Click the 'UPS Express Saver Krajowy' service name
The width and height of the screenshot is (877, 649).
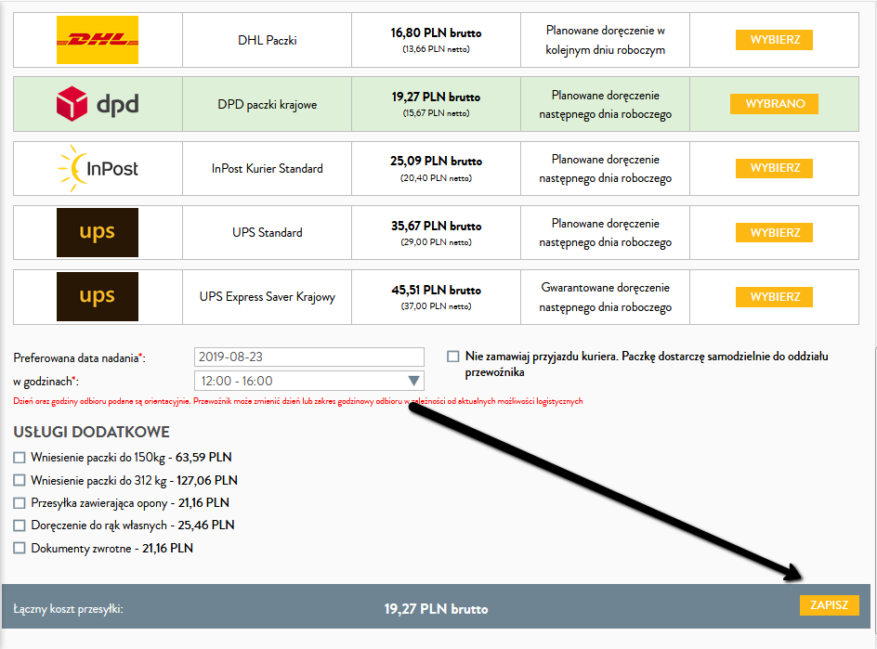click(268, 297)
